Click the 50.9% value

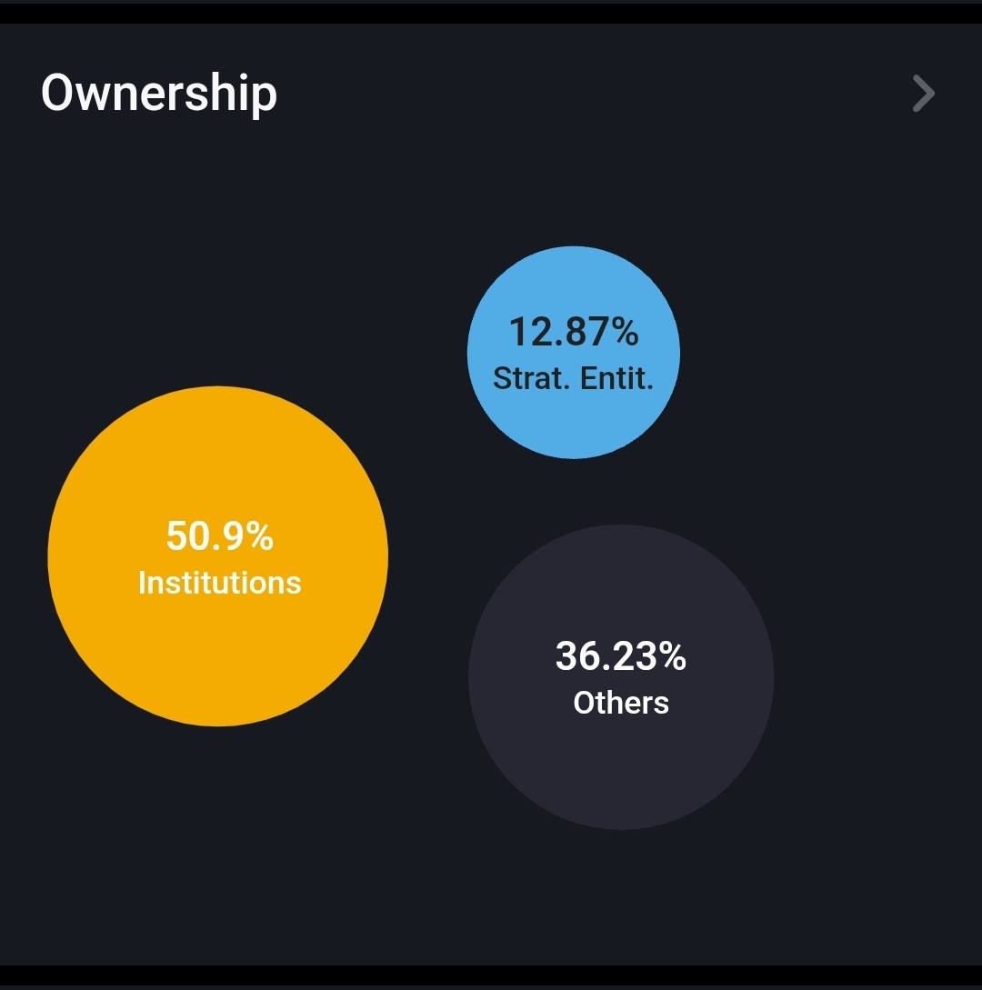pyautogui.click(x=219, y=536)
